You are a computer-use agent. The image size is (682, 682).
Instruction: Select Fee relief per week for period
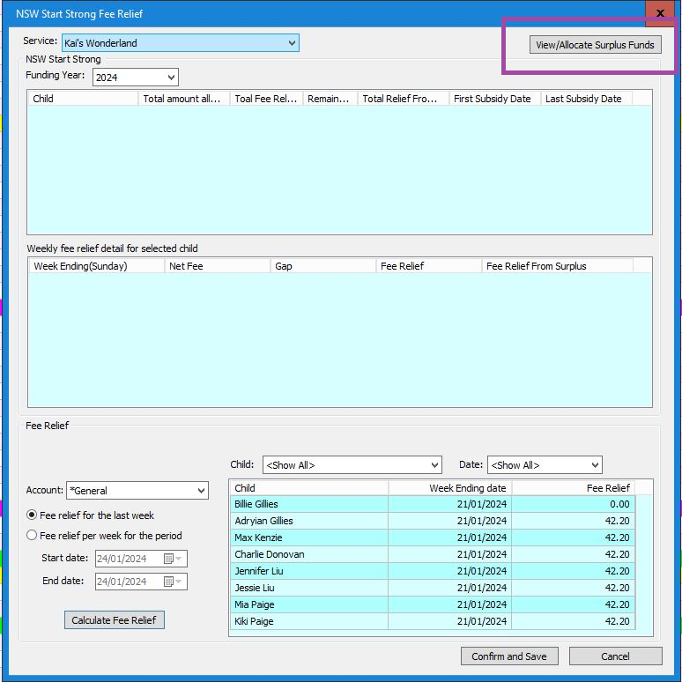tap(33, 536)
